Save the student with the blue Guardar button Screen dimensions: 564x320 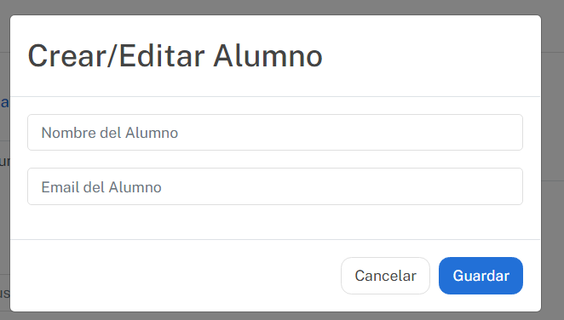click(x=481, y=276)
